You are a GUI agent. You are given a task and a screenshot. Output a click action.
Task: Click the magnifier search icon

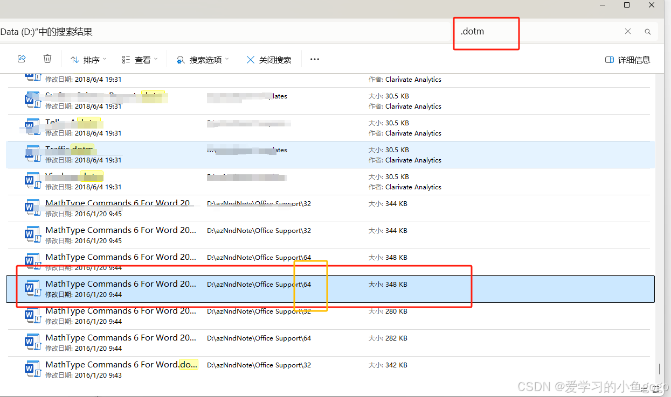click(x=648, y=32)
